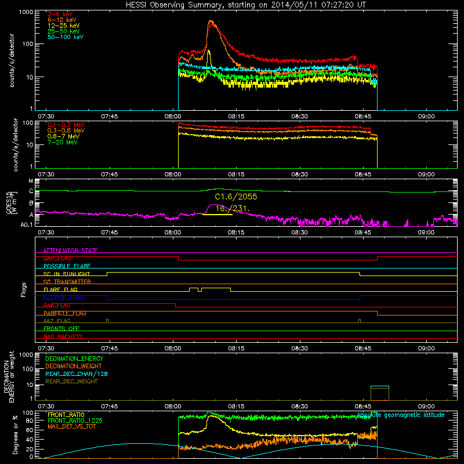Click the Absolute geomagnetic latitude label

tap(401, 415)
